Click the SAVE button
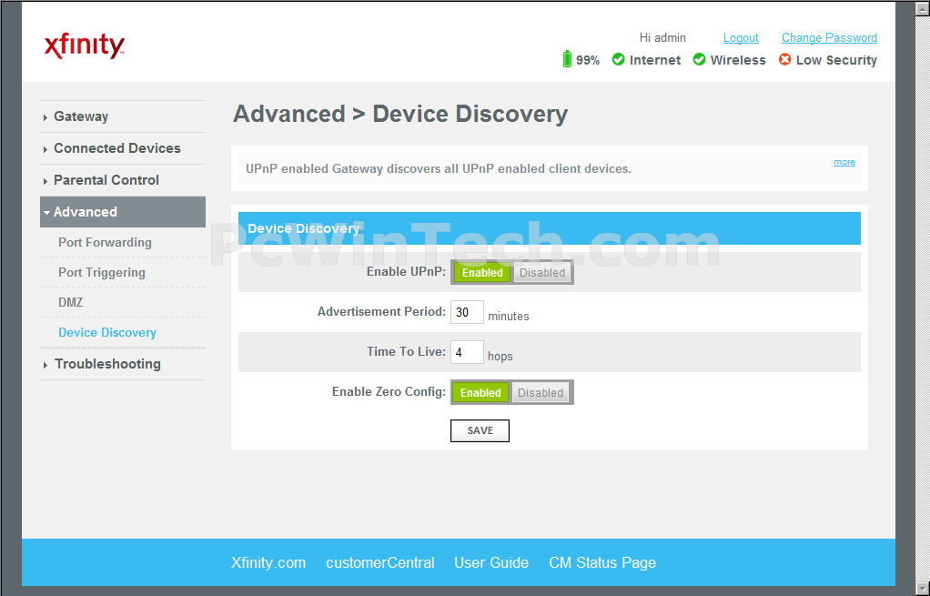The width and height of the screenshot is (930, 596). point(480,430)
